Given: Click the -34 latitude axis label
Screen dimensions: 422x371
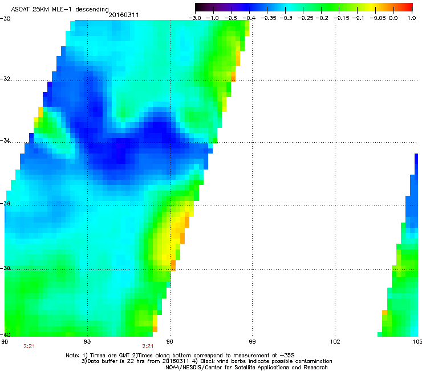Looking at the screenshot, I should (x=5, y=140).
